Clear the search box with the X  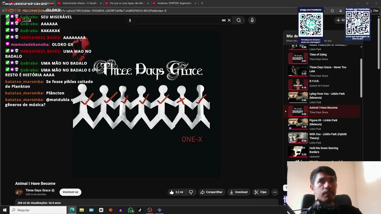[229, 20]
